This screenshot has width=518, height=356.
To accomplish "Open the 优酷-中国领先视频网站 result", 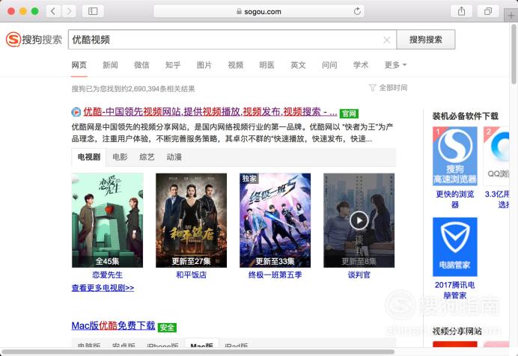I will tap(210, 112).
